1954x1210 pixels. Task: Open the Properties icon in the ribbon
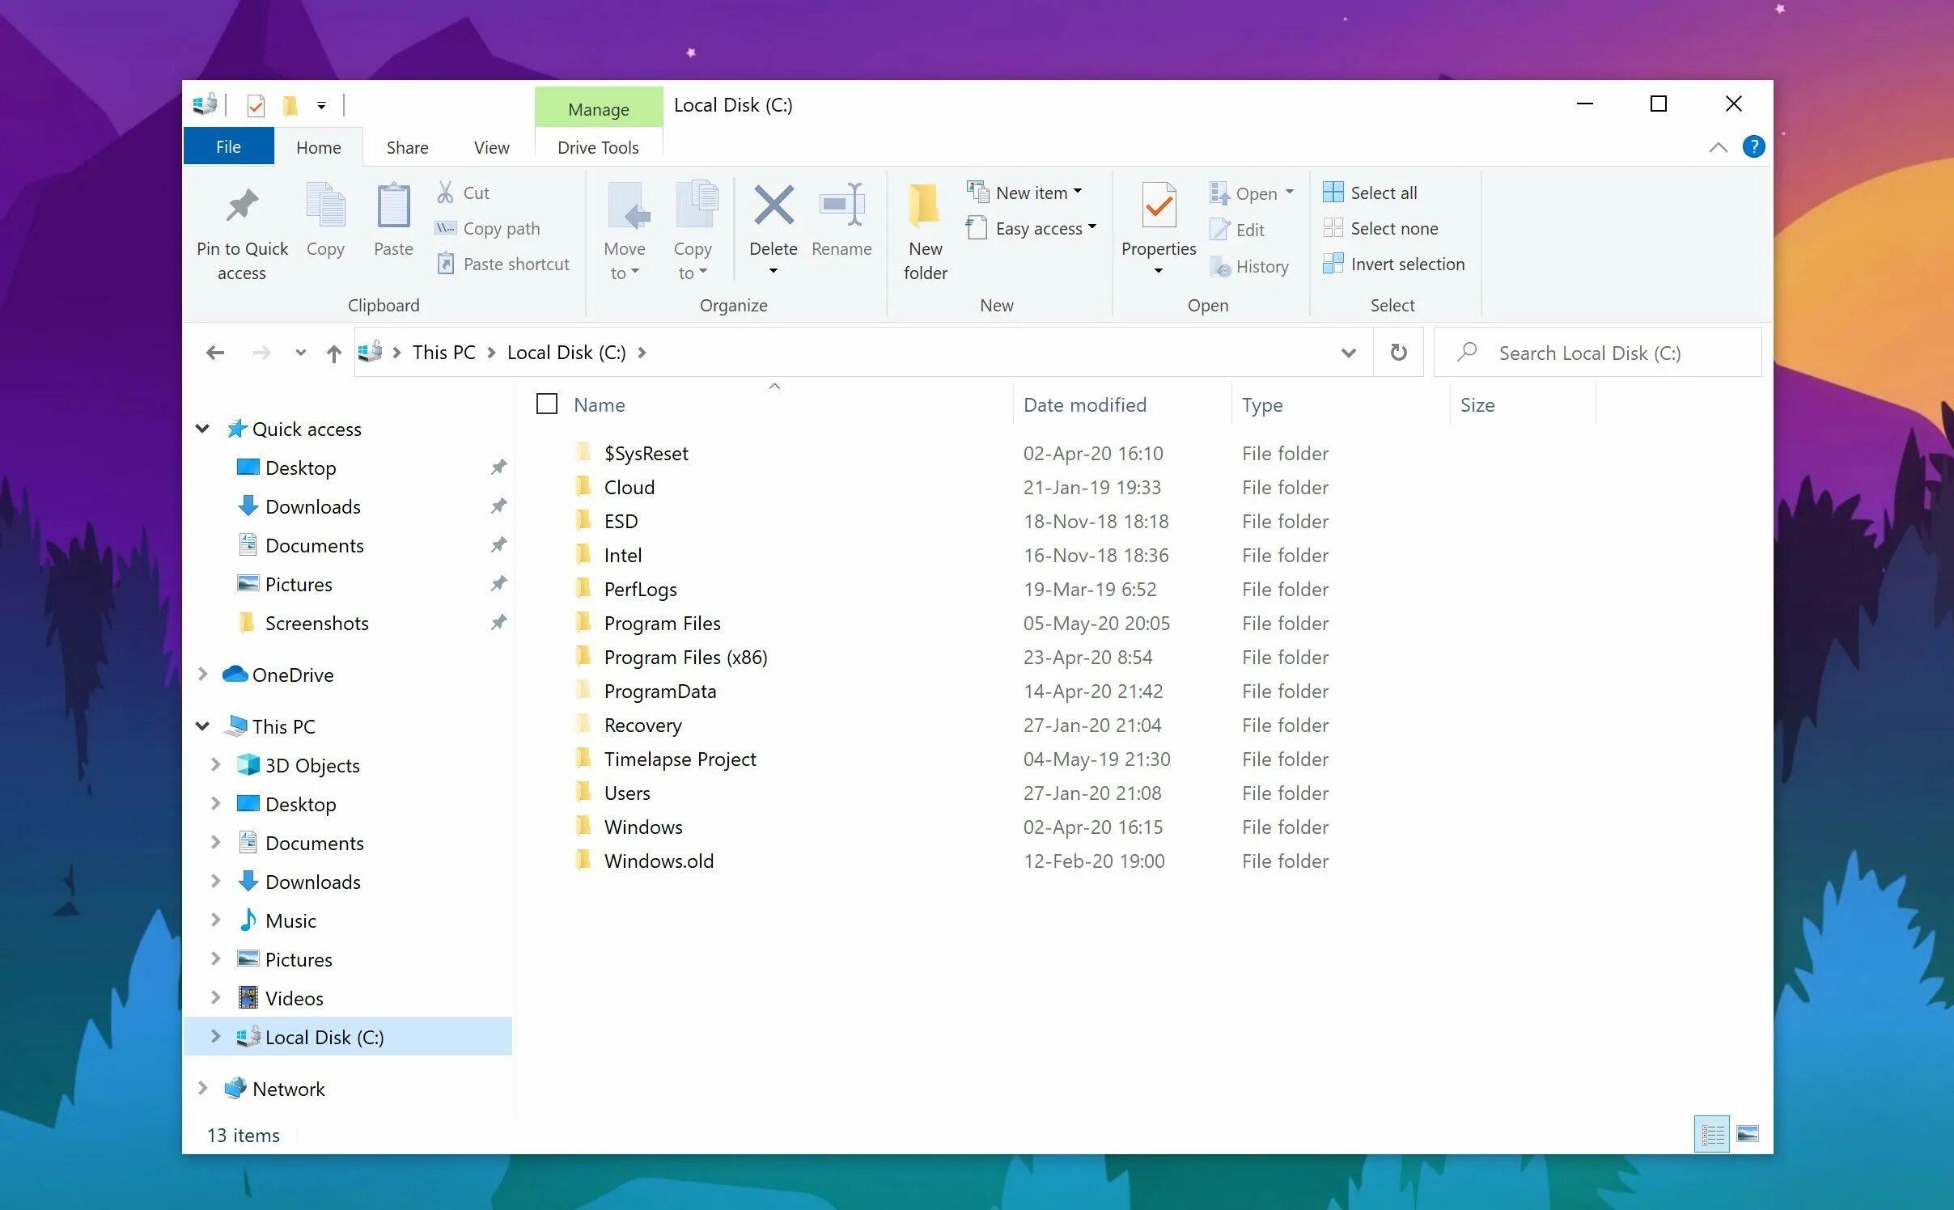point(1158,205)
